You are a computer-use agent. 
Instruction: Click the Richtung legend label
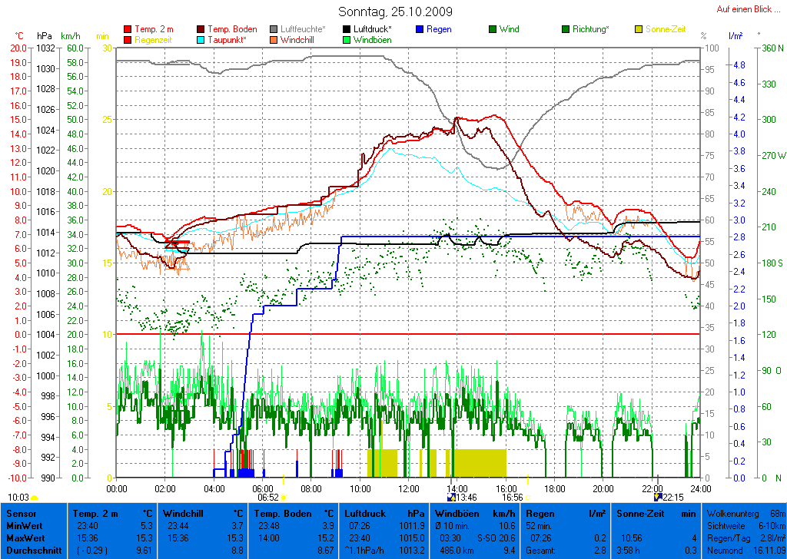pyautogui.click(x=590, y=29)
